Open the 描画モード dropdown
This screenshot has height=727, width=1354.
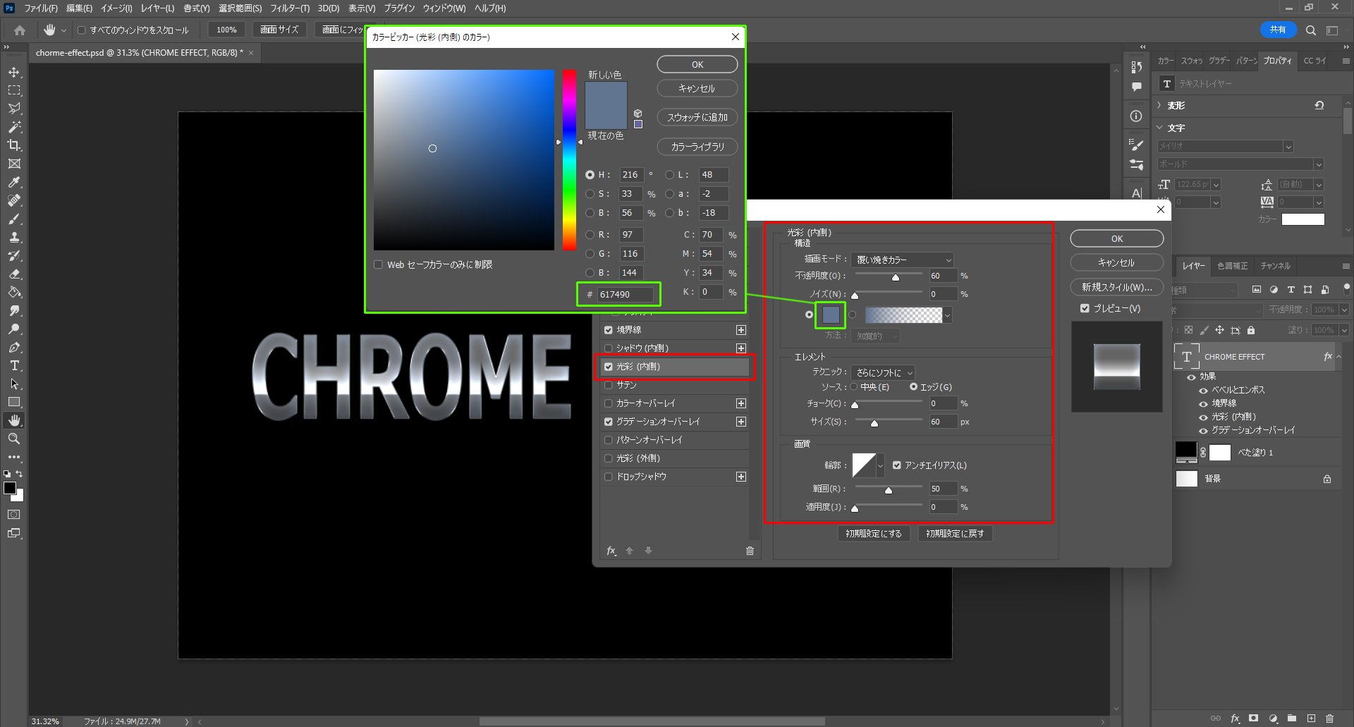903,259
